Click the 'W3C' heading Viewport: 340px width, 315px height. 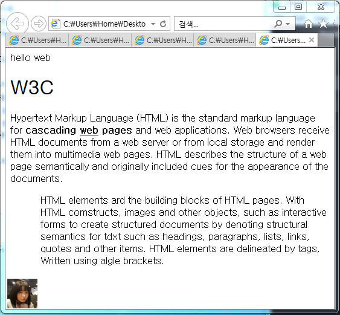(x=32, y=87)
